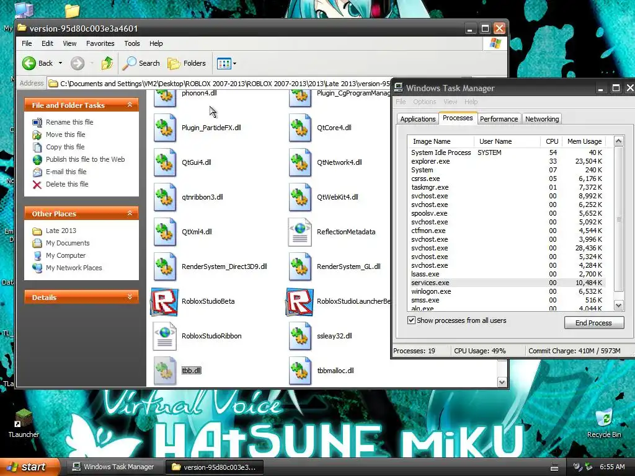Screen dimensions: 635x476
Task: Click the Task Manager list scroll-up arrow
Action: pos(618,141)
